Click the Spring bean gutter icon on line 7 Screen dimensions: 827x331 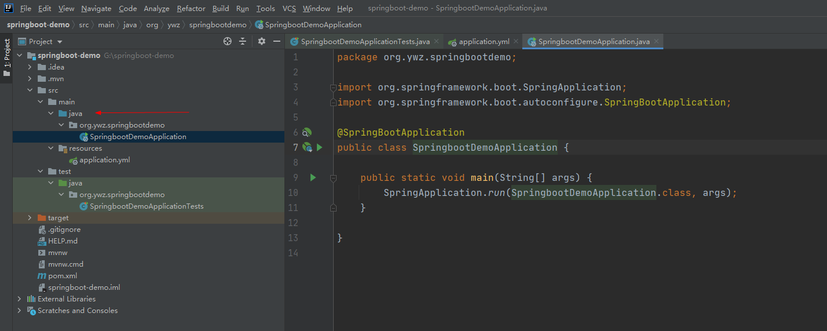tap(308, 148)
